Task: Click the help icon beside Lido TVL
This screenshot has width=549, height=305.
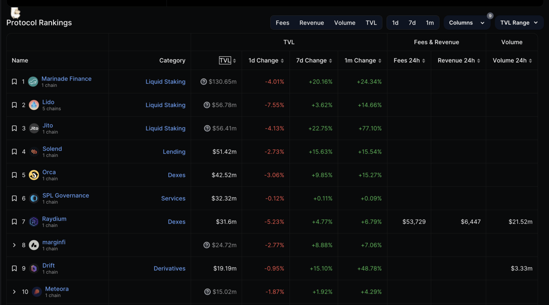Action: click(207, 105)
